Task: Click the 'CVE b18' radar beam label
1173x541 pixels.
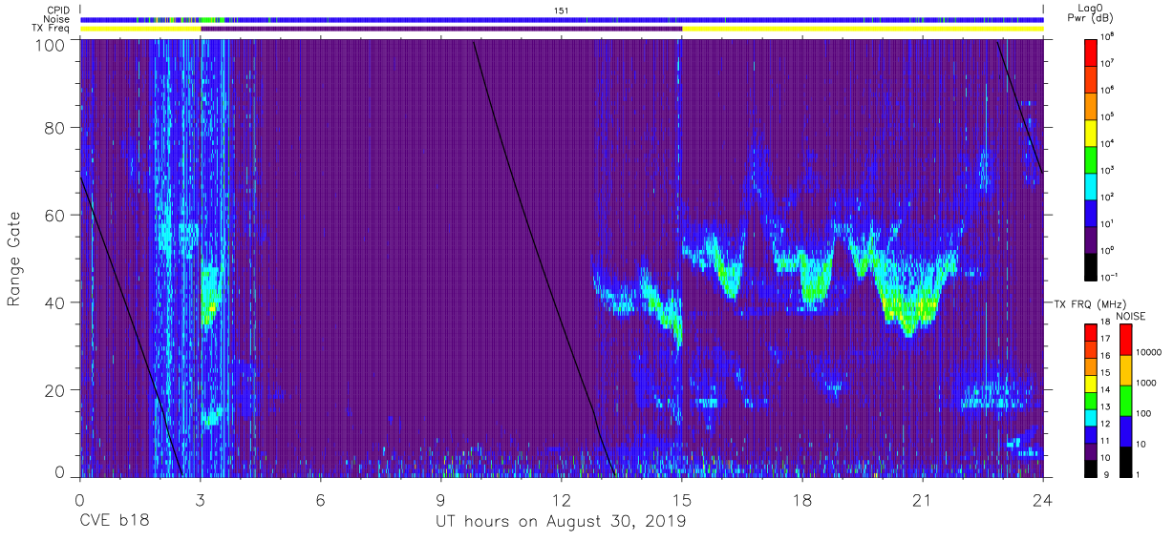Action: pyautogui.click(x=114, y=522)
